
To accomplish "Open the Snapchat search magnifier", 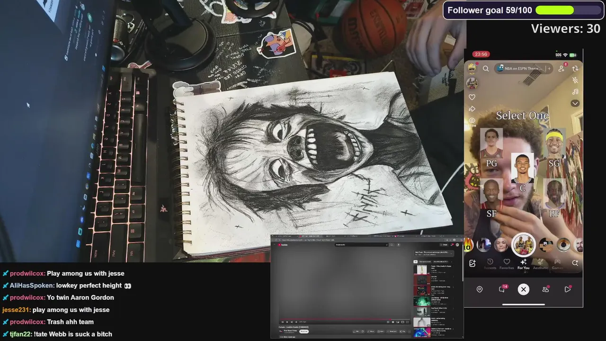I will click(x=486, y=69).
